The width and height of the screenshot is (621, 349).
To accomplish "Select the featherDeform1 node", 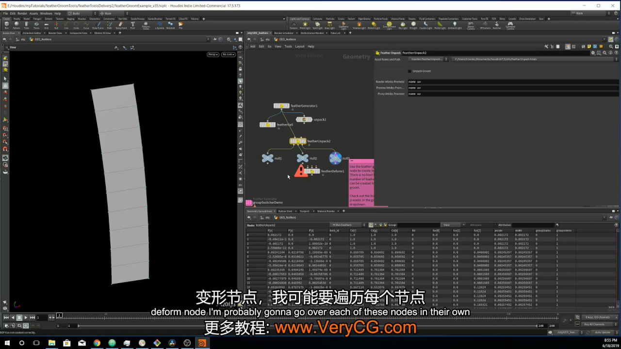I will click(x=312, y=171).
